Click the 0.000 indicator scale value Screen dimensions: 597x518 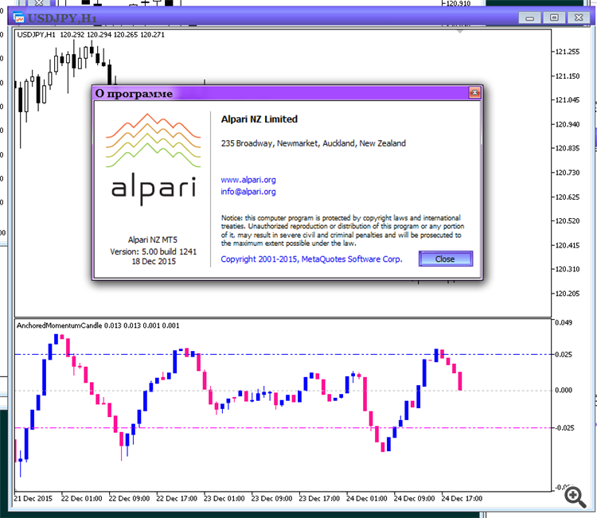[x=564, y=390]
